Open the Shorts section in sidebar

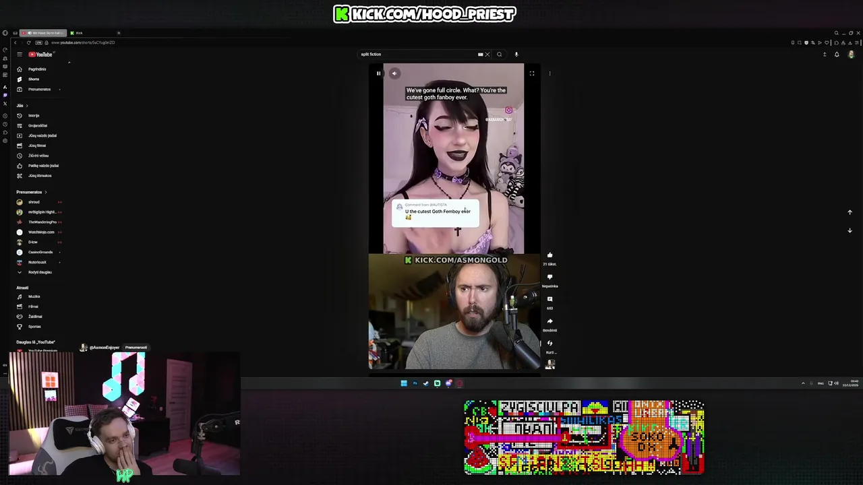[34, 79]
